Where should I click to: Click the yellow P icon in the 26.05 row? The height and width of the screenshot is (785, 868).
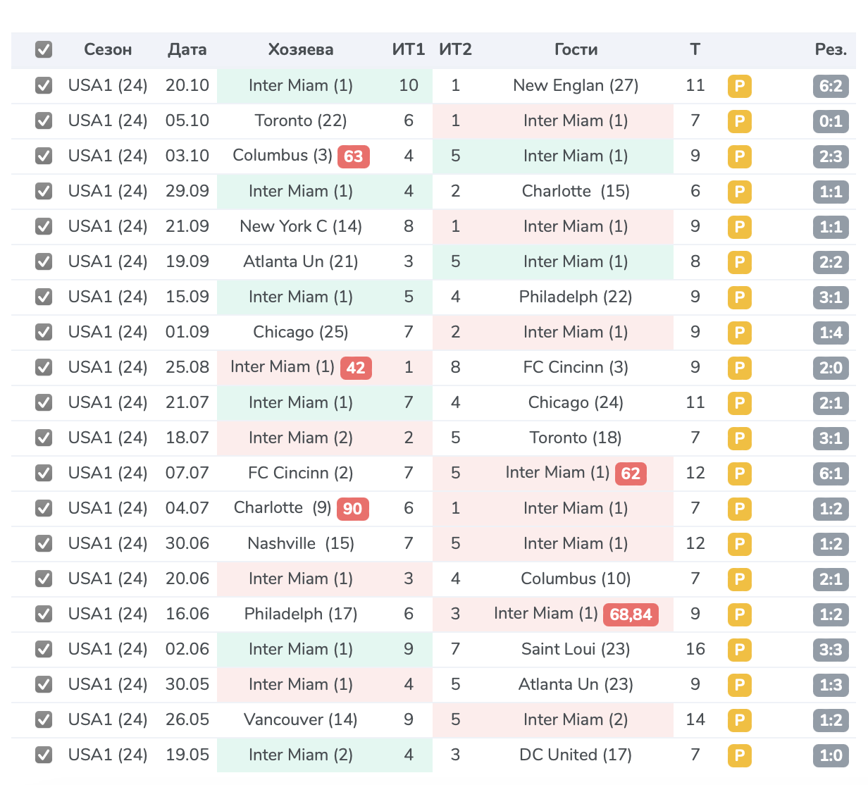pyautogui.click(x=739, y=720)
